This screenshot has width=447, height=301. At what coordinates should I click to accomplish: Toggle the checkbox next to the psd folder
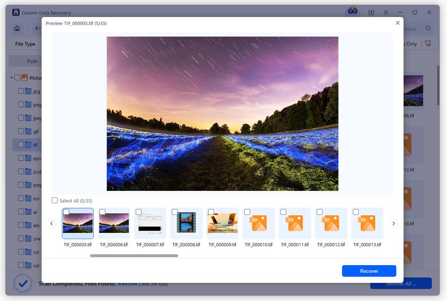click(21, 171)
